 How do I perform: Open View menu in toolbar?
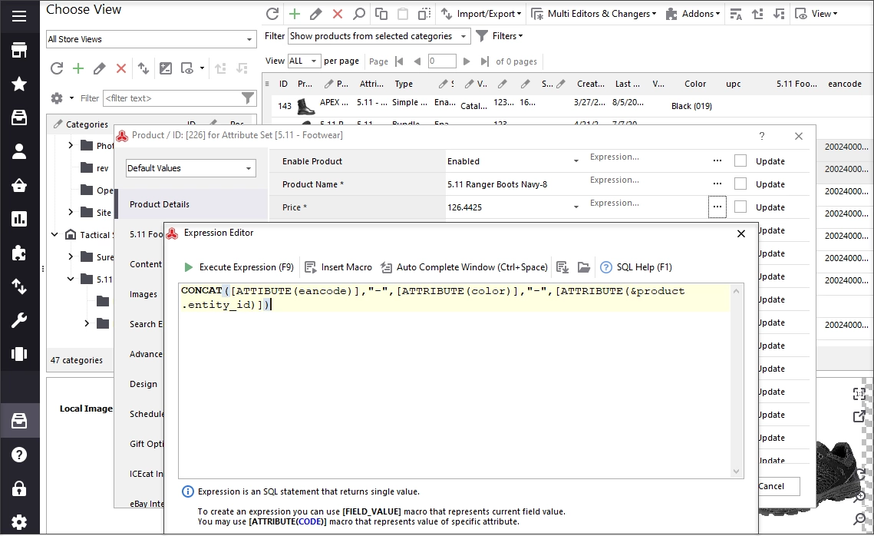[816, 14]
